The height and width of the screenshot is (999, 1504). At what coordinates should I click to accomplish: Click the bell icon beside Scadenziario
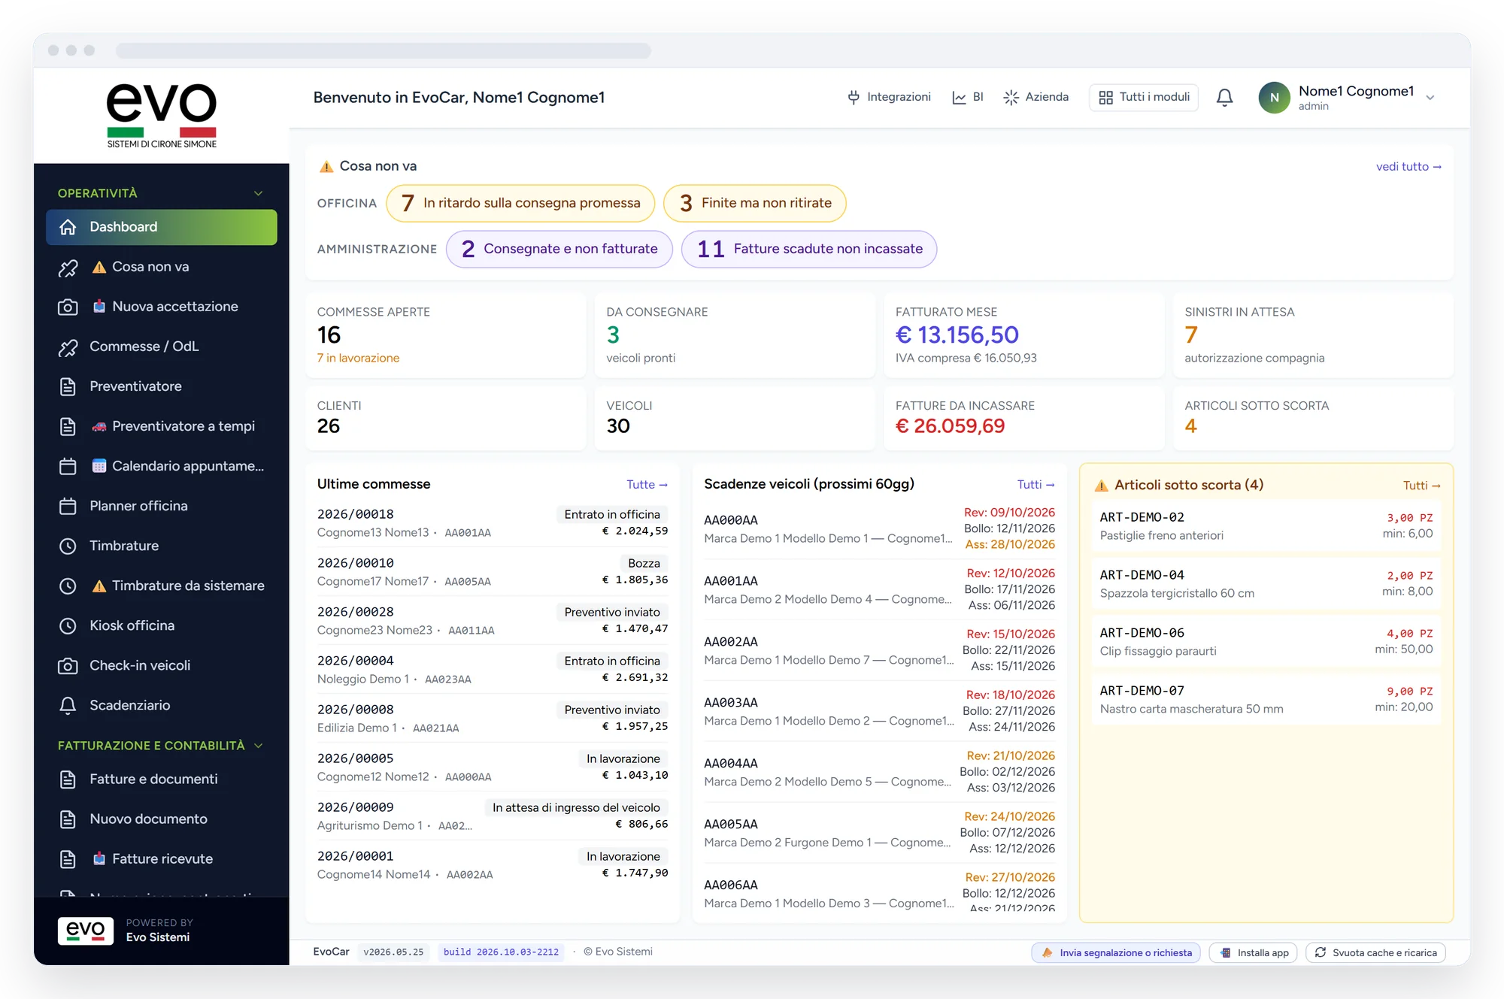pyautogui.click(x=68, y=705)
